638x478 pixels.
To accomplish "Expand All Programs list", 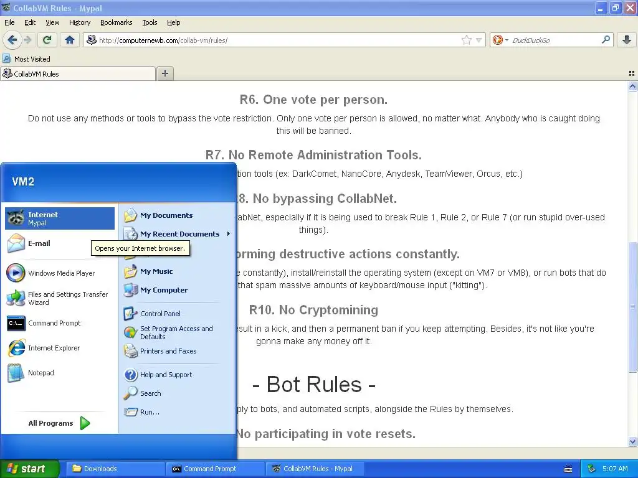I will tap(59, 423).
